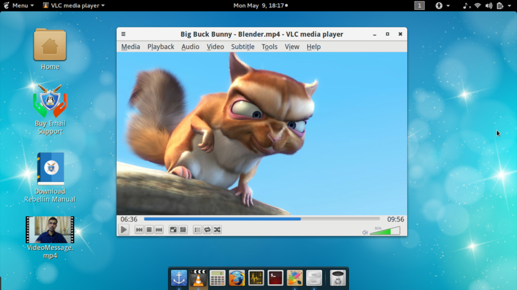517x290 pixels.
Task: Stop playback in VLC
Action: click(149, 229)
